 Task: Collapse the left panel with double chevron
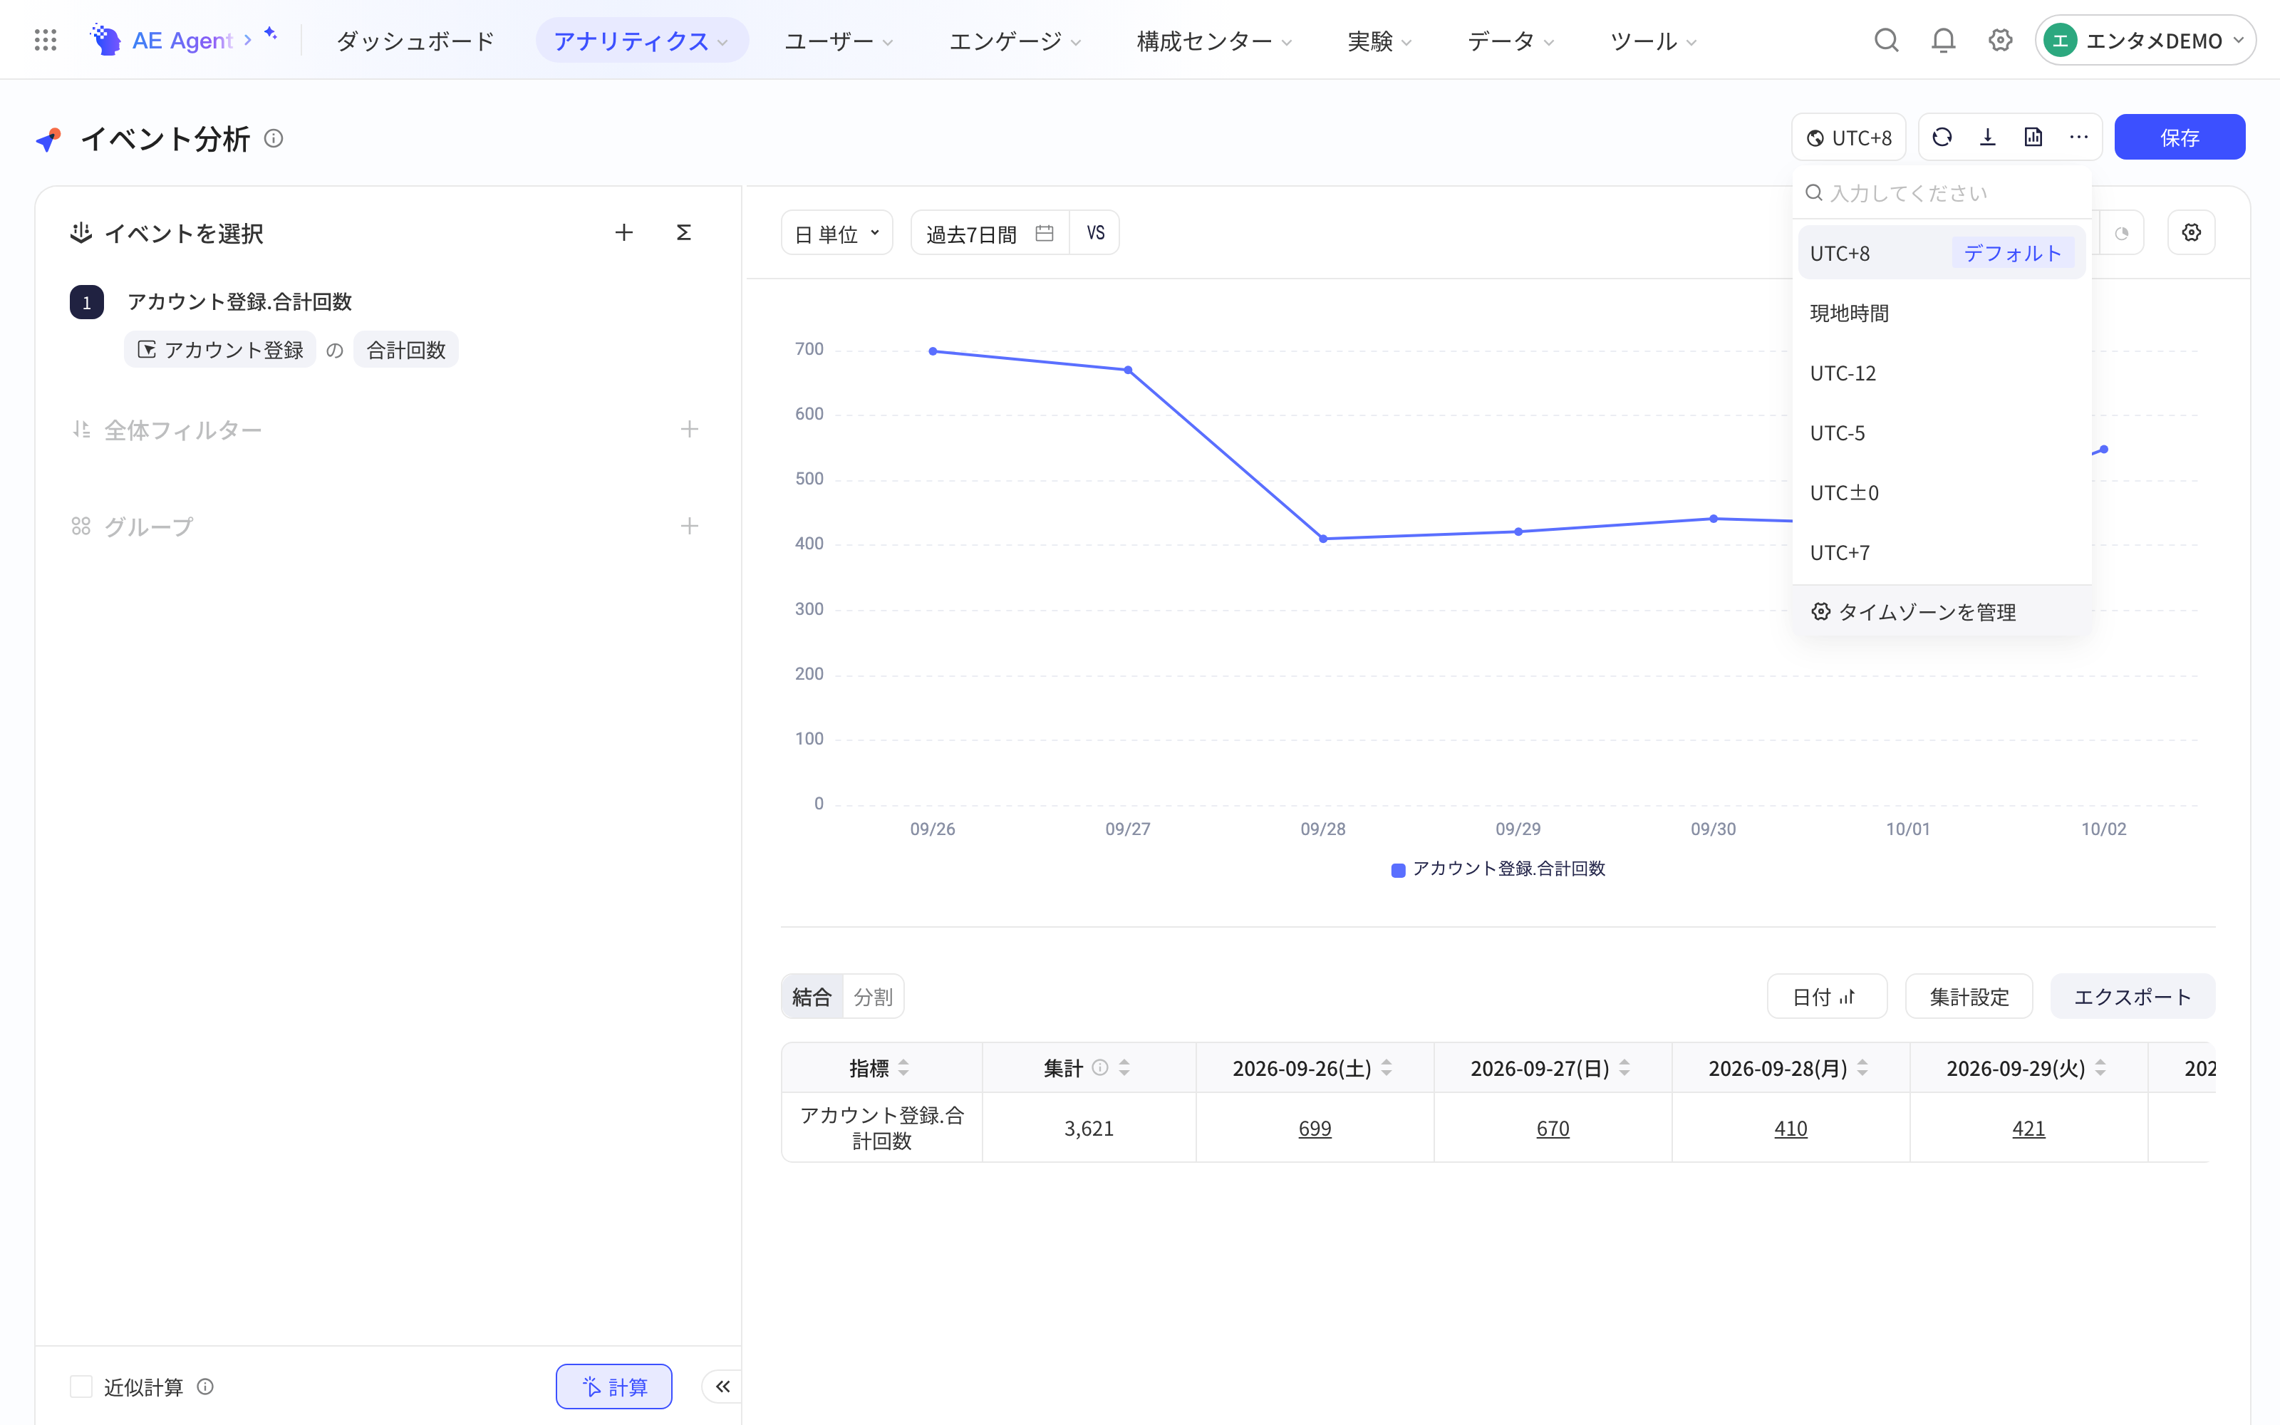[x=722, y=1385]
